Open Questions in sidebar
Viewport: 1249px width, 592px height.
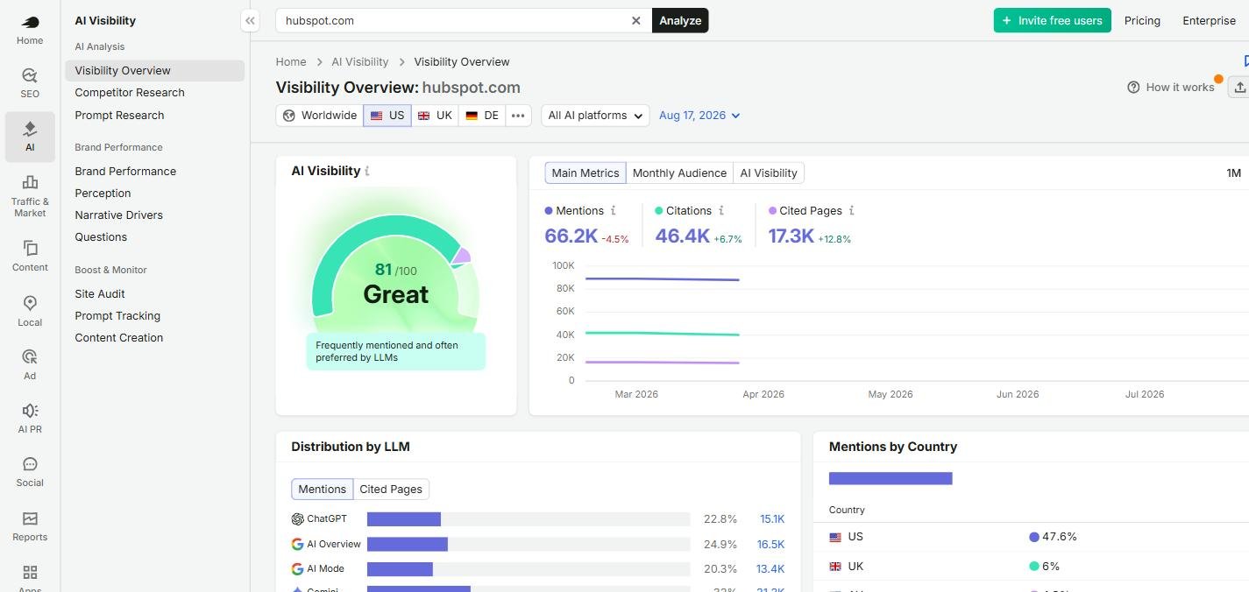(154, 236)
